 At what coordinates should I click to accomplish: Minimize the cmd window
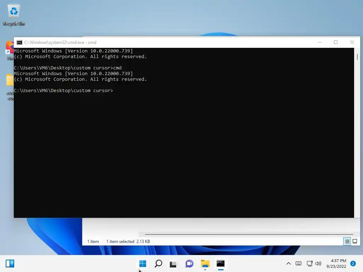point(320,42)
